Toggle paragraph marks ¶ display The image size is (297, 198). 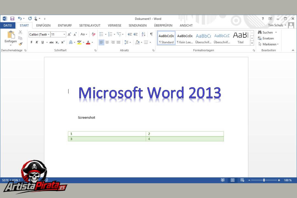151,34
